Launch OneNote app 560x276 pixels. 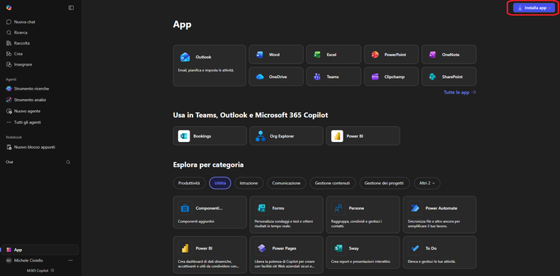[x=449, y=55]
